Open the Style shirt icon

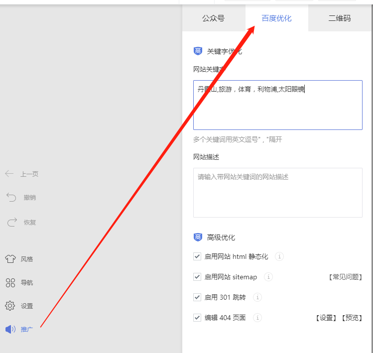point(10,259)
